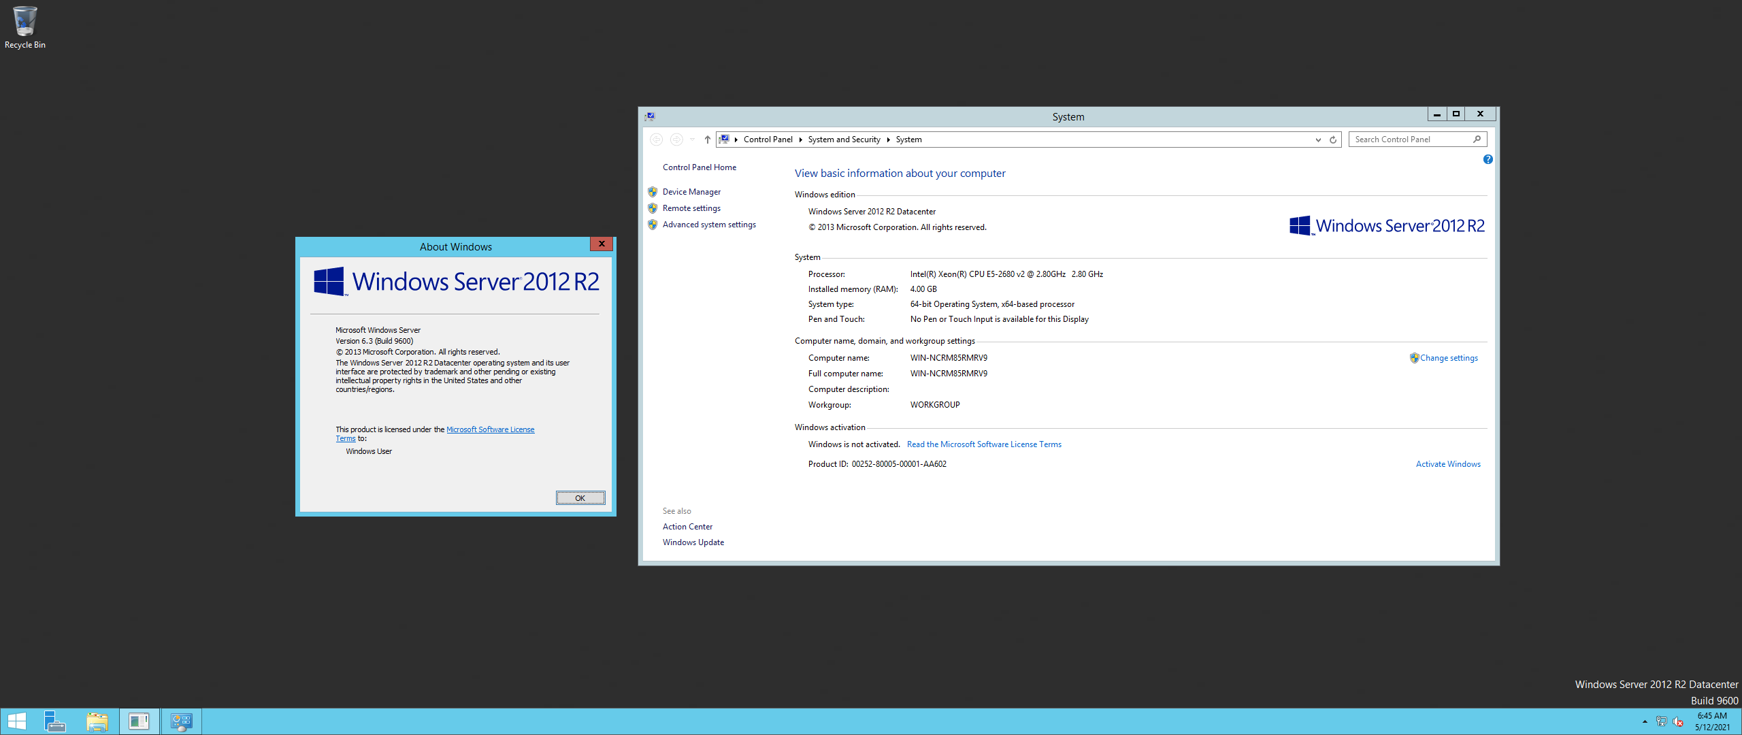
Task: Show hidden tray icons arrow
Action: coord(1645,721)
